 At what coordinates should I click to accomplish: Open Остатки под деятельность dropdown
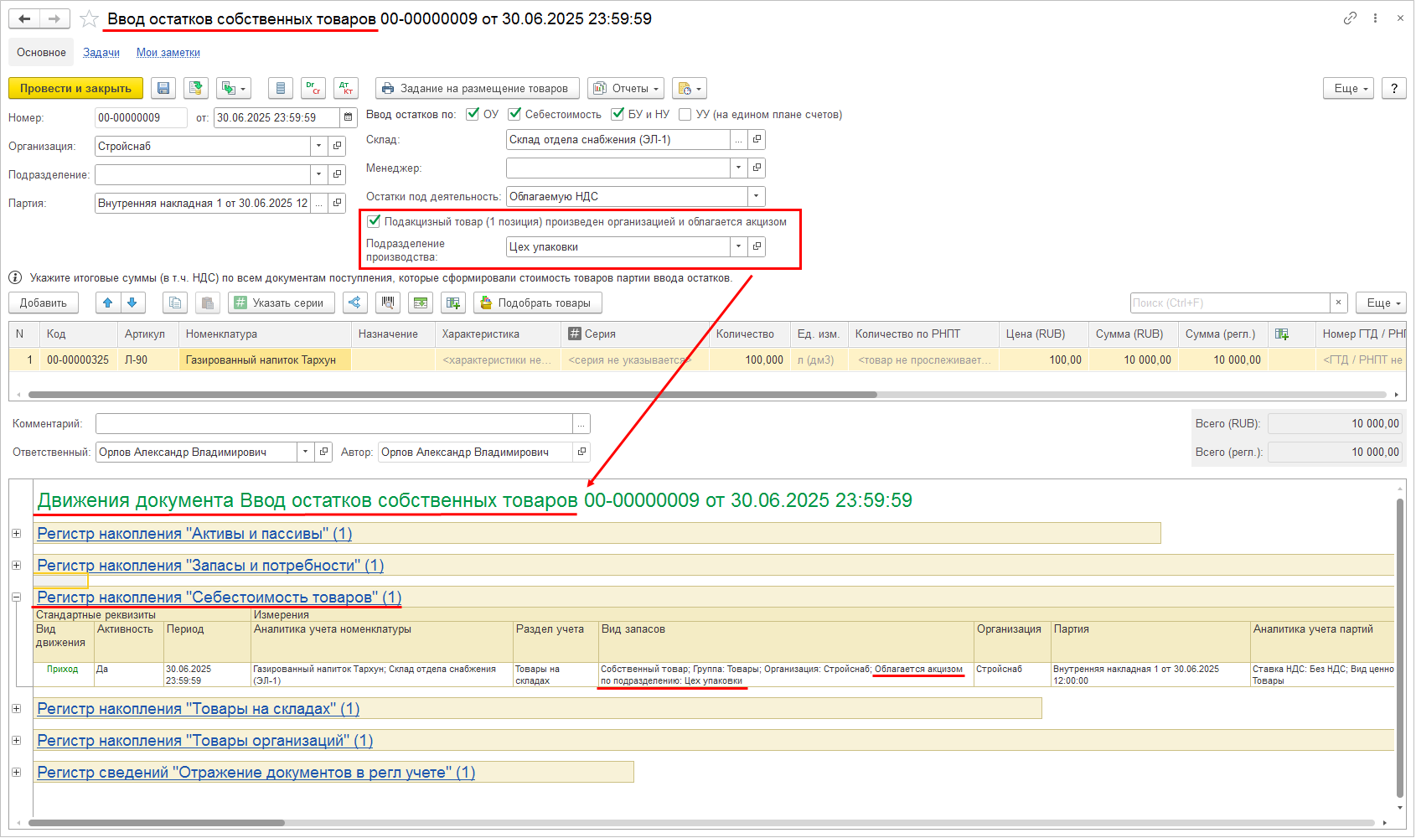[757, 197]
